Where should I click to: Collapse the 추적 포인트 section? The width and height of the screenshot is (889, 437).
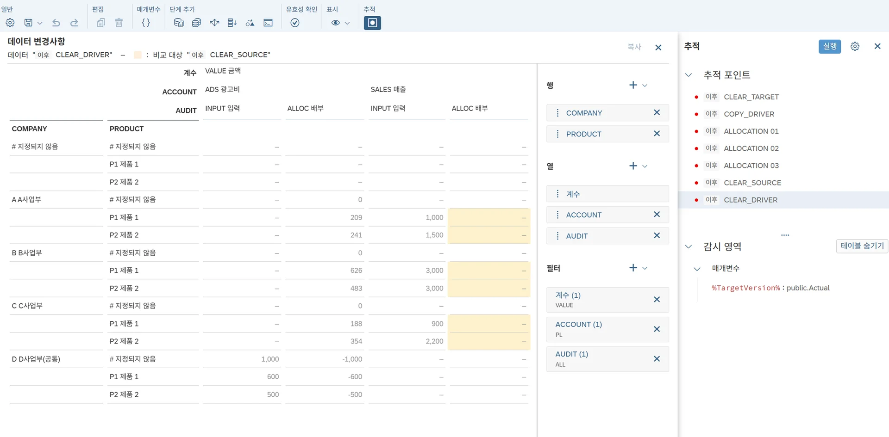tap(689, 75)
